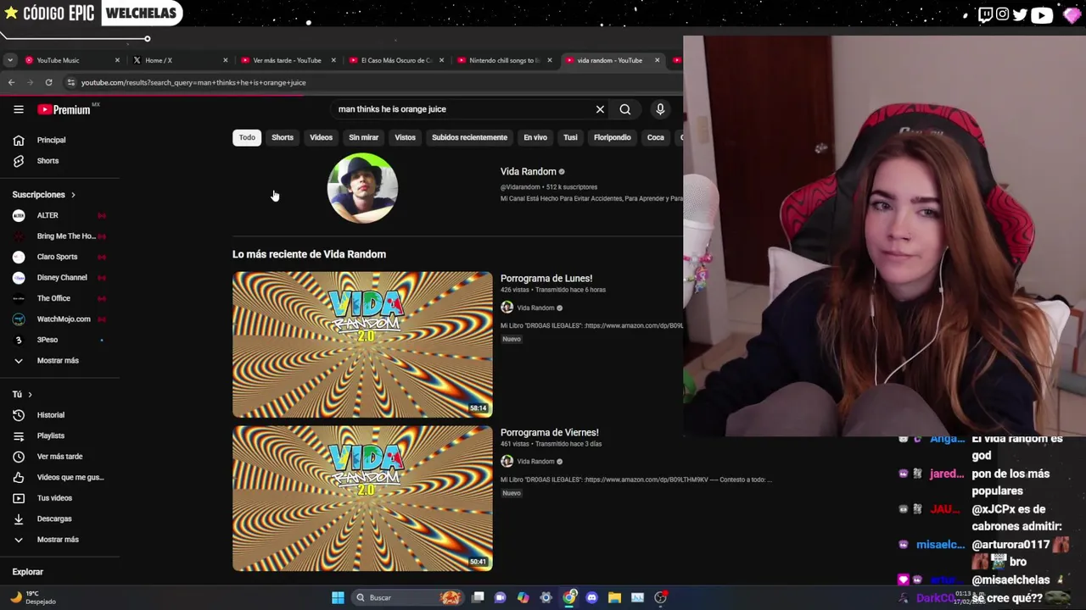
Task: Click the YouTube Premium logo
Action: coord(64,109)
